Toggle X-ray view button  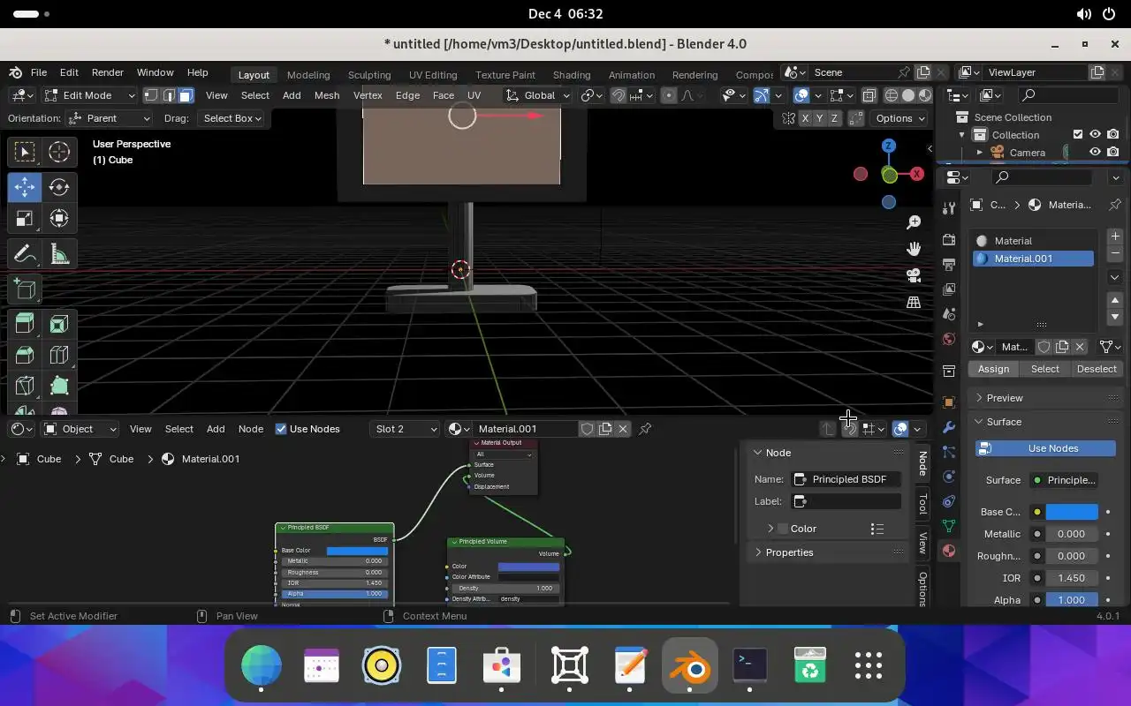click(x=869, y=95)
